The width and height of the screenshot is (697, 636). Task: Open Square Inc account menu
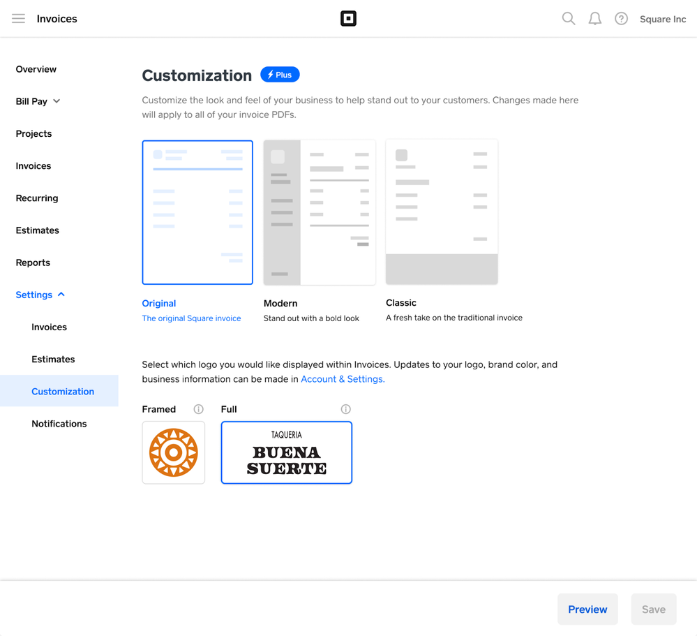pyautogui.click(x=662, y=19)
